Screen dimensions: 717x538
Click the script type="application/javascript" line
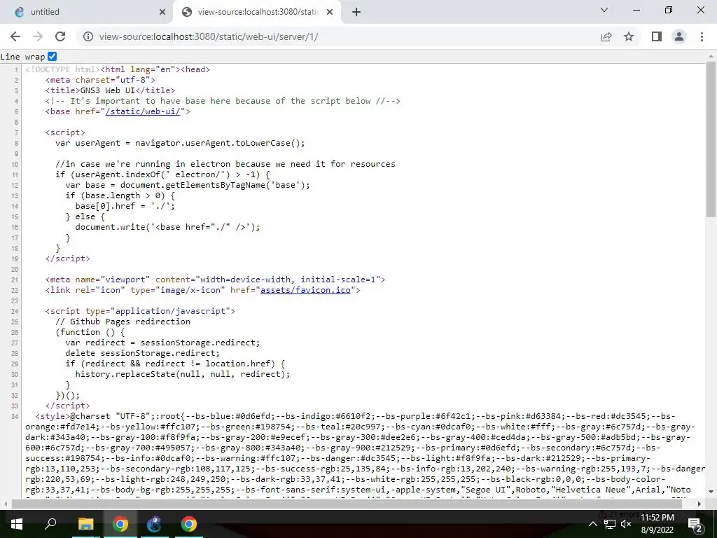click(140, 311)
